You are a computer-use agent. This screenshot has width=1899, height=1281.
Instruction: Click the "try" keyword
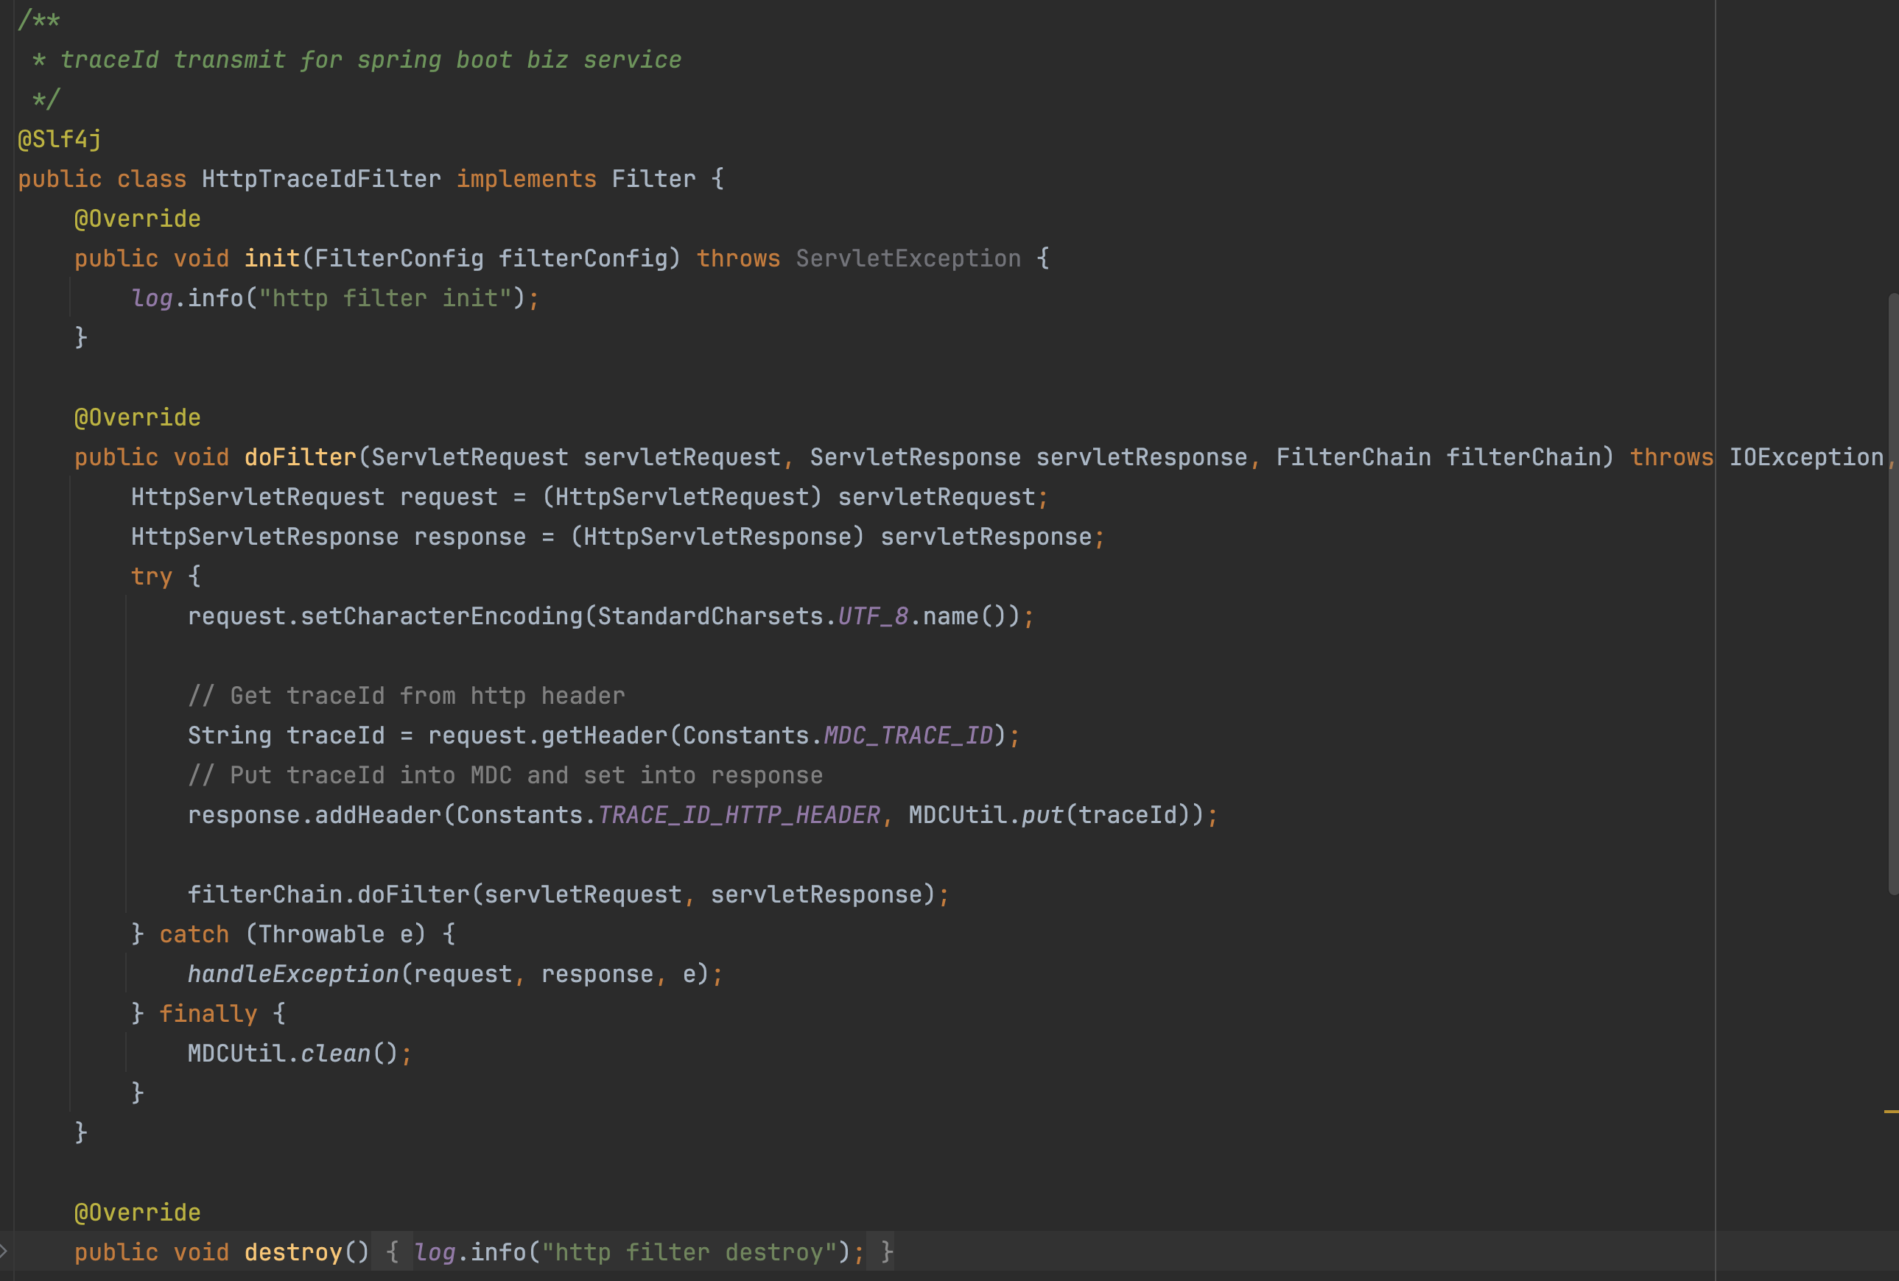pos(151,576)
